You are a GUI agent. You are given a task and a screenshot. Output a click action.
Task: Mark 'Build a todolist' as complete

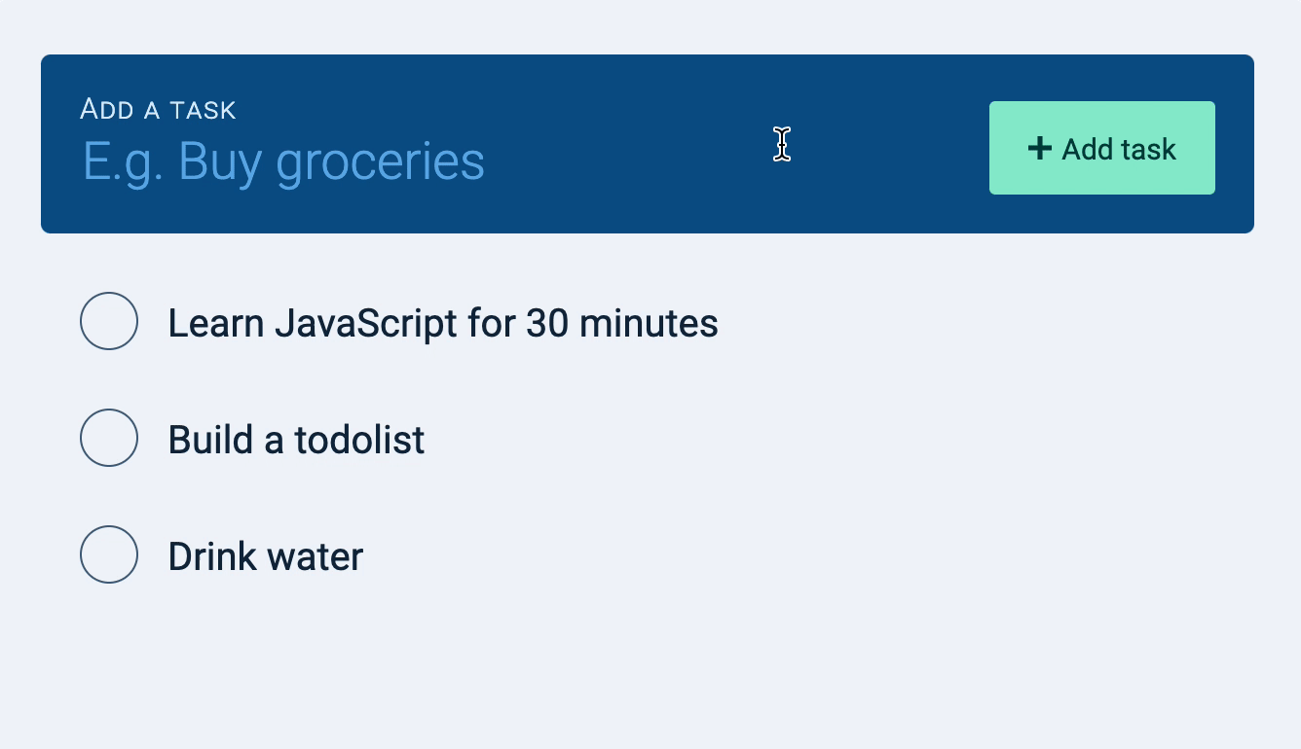pos(109,438)
